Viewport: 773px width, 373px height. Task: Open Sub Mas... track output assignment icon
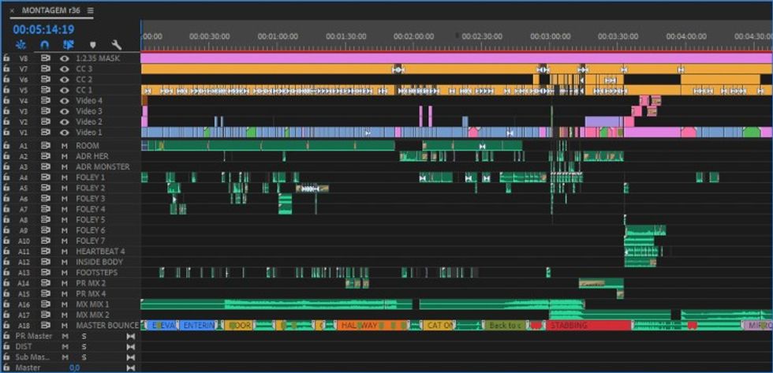pyautogui.click(x=131, y=357)
